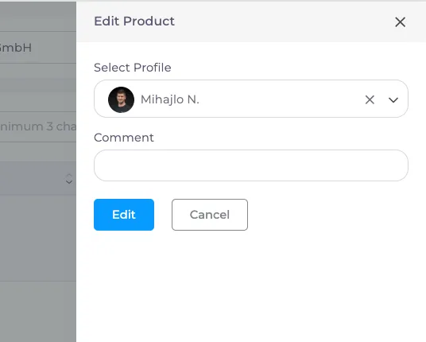Click the Mihajlo N. profile name
Screen dimensions: 426x342
(x=170, y=99)
